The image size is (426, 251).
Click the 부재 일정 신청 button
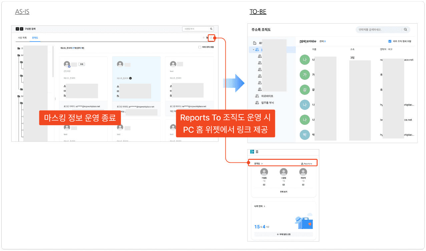pyautogui.click(x=283, y=234)
